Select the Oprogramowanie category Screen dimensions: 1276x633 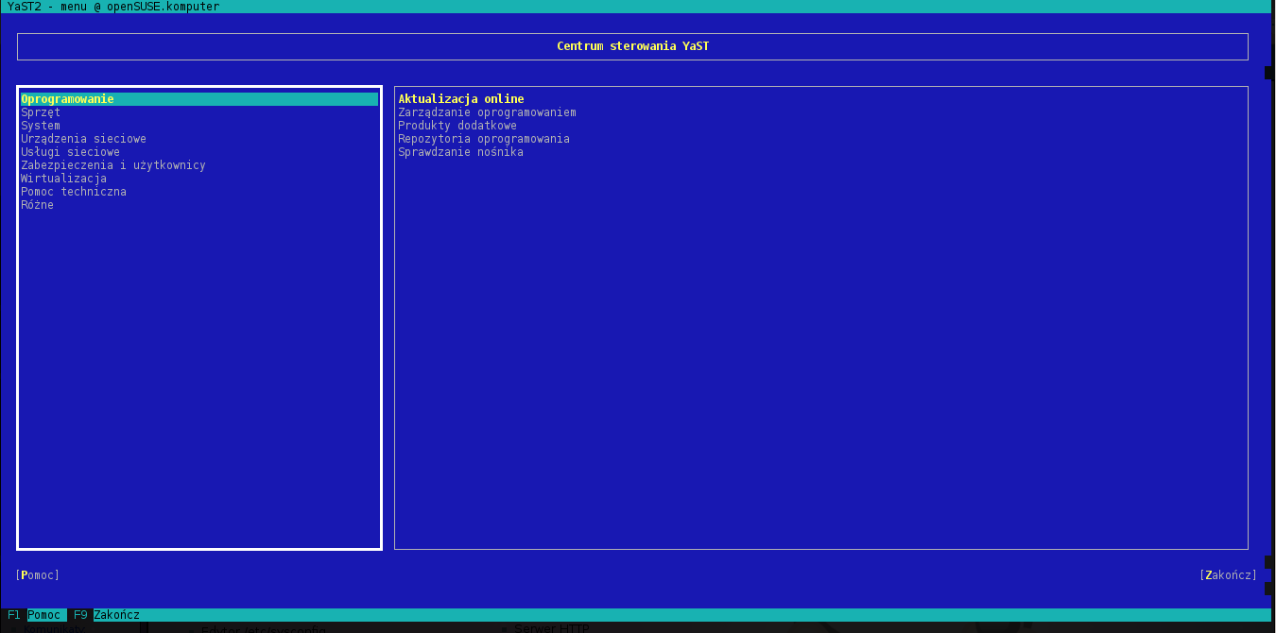pos(199,99)
